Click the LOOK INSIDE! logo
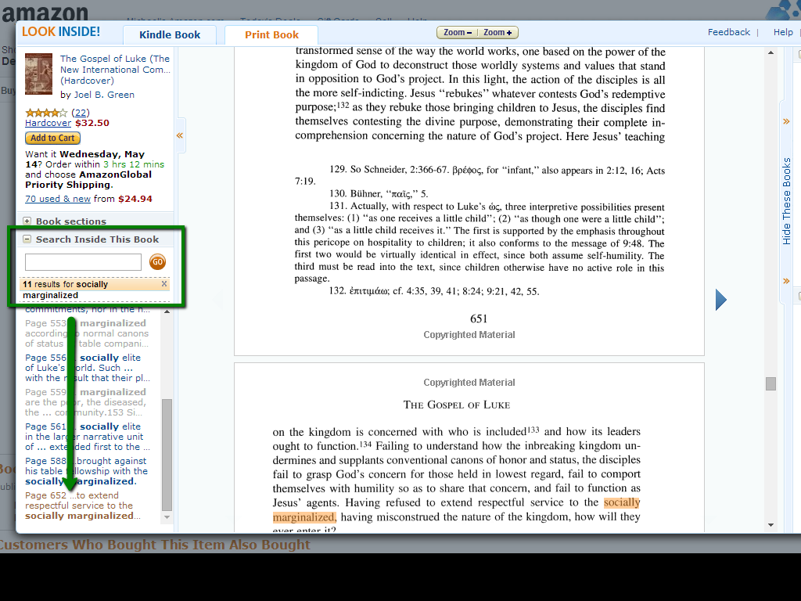Screen dimensions: 801x601 tap(61, 31)
